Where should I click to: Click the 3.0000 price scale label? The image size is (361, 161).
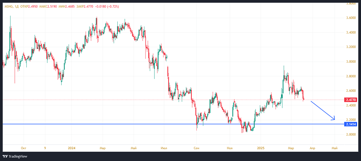click(x=351, y=62)
